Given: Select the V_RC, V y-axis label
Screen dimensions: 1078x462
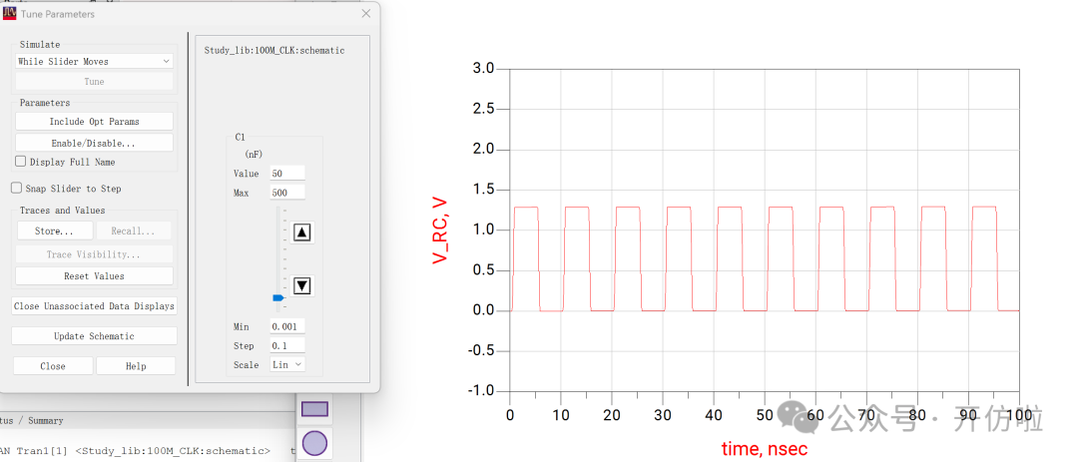Looking at the screenshot, I should (440, 230).
